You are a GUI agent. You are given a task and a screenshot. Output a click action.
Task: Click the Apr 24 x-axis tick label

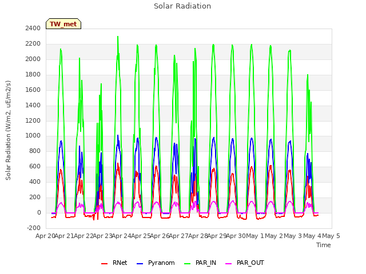point(121,236)
